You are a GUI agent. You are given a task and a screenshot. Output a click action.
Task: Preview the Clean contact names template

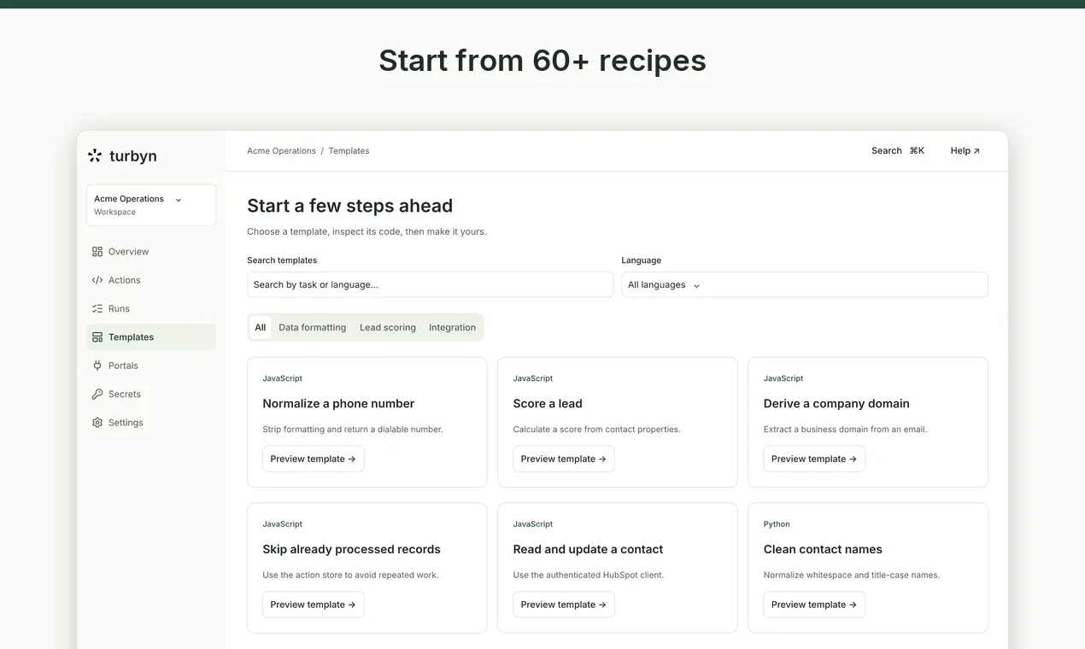click(x=814, y=605)
